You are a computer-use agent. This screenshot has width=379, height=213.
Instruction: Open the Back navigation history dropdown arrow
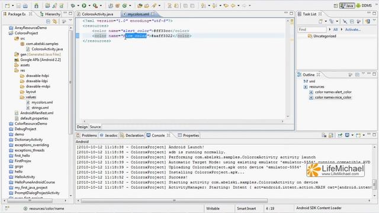point(238,5)
